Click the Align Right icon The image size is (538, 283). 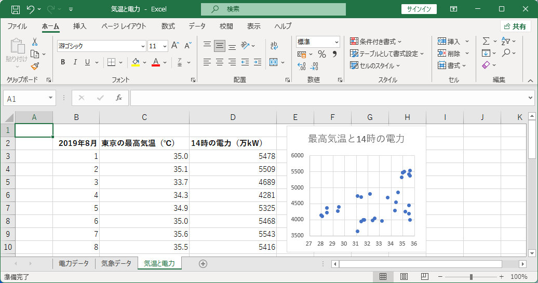[232, 62]
